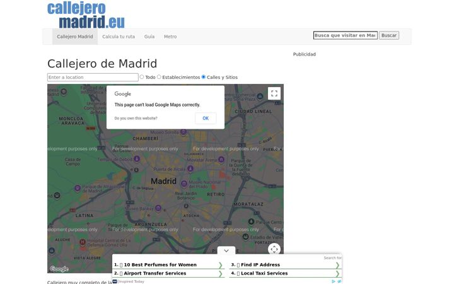Open the Guía menu item

pyautogui.click(x=149, y=37)
